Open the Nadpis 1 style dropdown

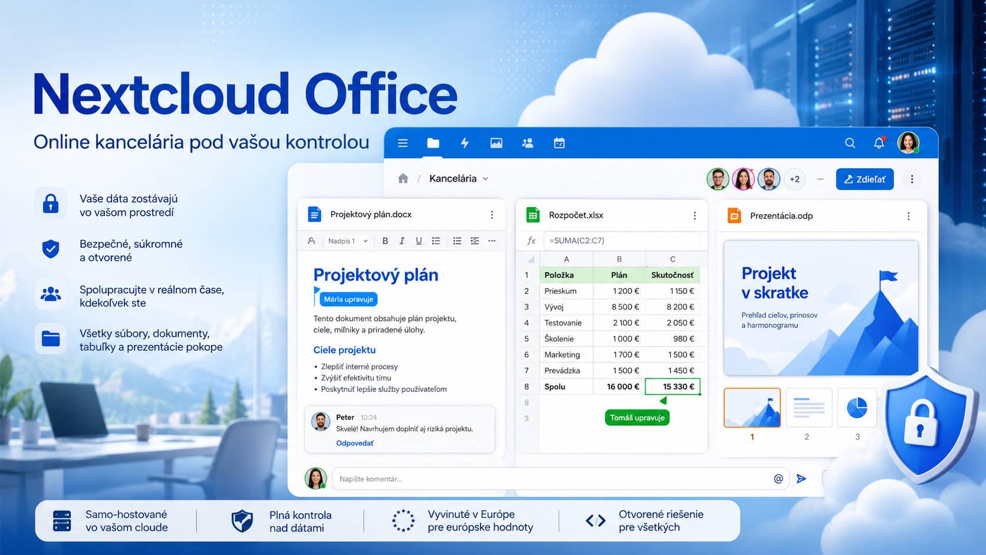[x=348, y=241]
